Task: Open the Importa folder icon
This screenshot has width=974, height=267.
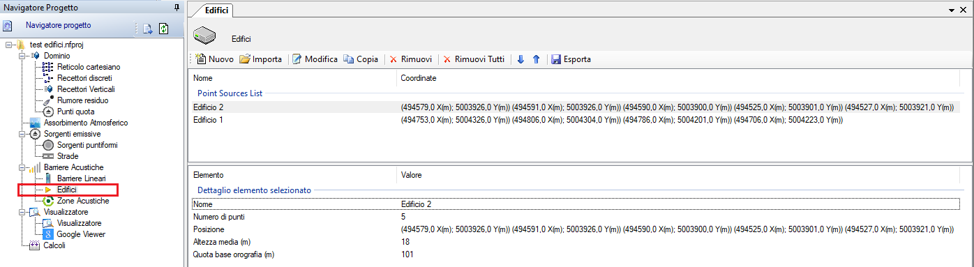Action: click(245, 59)
